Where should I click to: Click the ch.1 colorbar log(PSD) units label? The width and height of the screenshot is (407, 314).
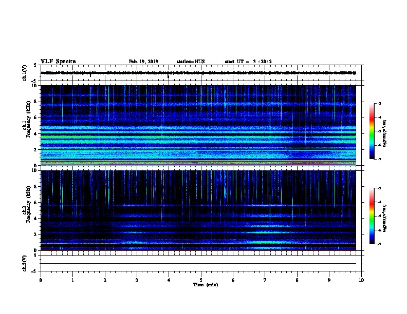pyautogui.click(x=384, y=133)
